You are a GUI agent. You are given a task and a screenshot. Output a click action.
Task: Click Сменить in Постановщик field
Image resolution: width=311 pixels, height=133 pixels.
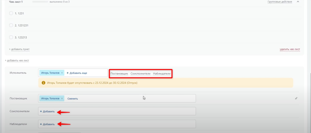click(73, 98)
